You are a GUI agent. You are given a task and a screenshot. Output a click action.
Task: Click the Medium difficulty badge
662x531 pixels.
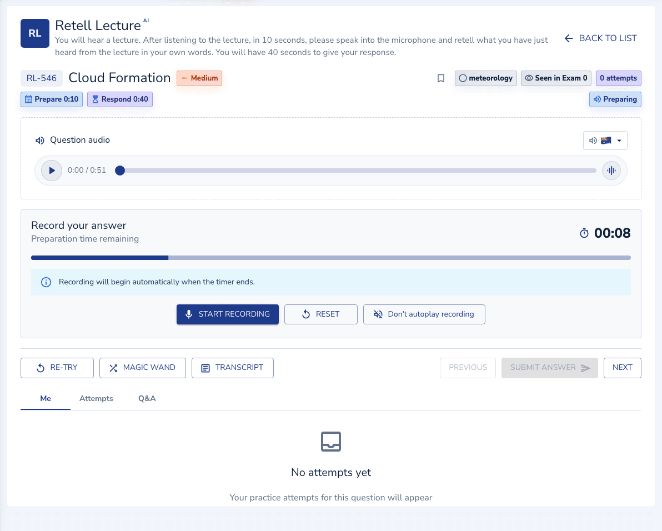pyautogui.click(x=199, y=78)
